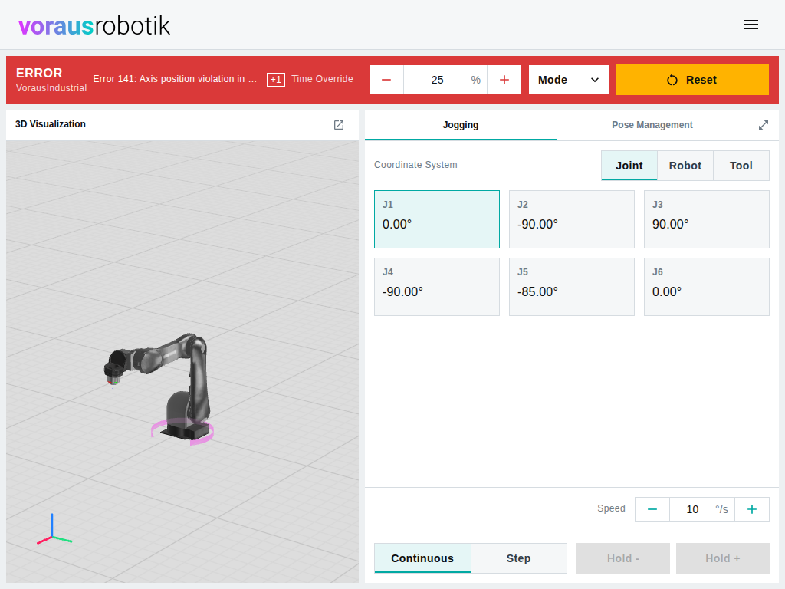Switch to the Pose Management tab
785x589 pixels.
(x=652, y=125)
